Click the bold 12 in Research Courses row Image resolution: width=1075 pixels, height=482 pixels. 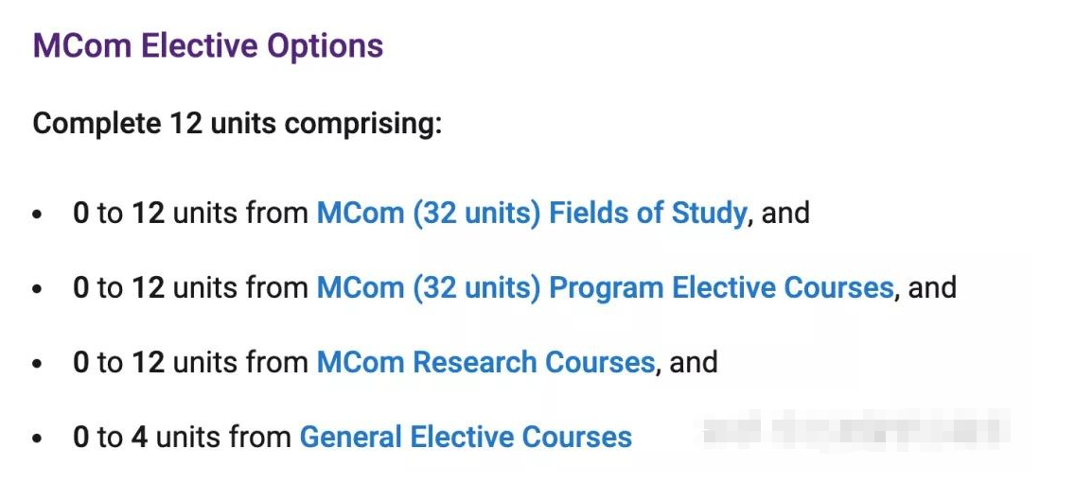coord(148,362)
